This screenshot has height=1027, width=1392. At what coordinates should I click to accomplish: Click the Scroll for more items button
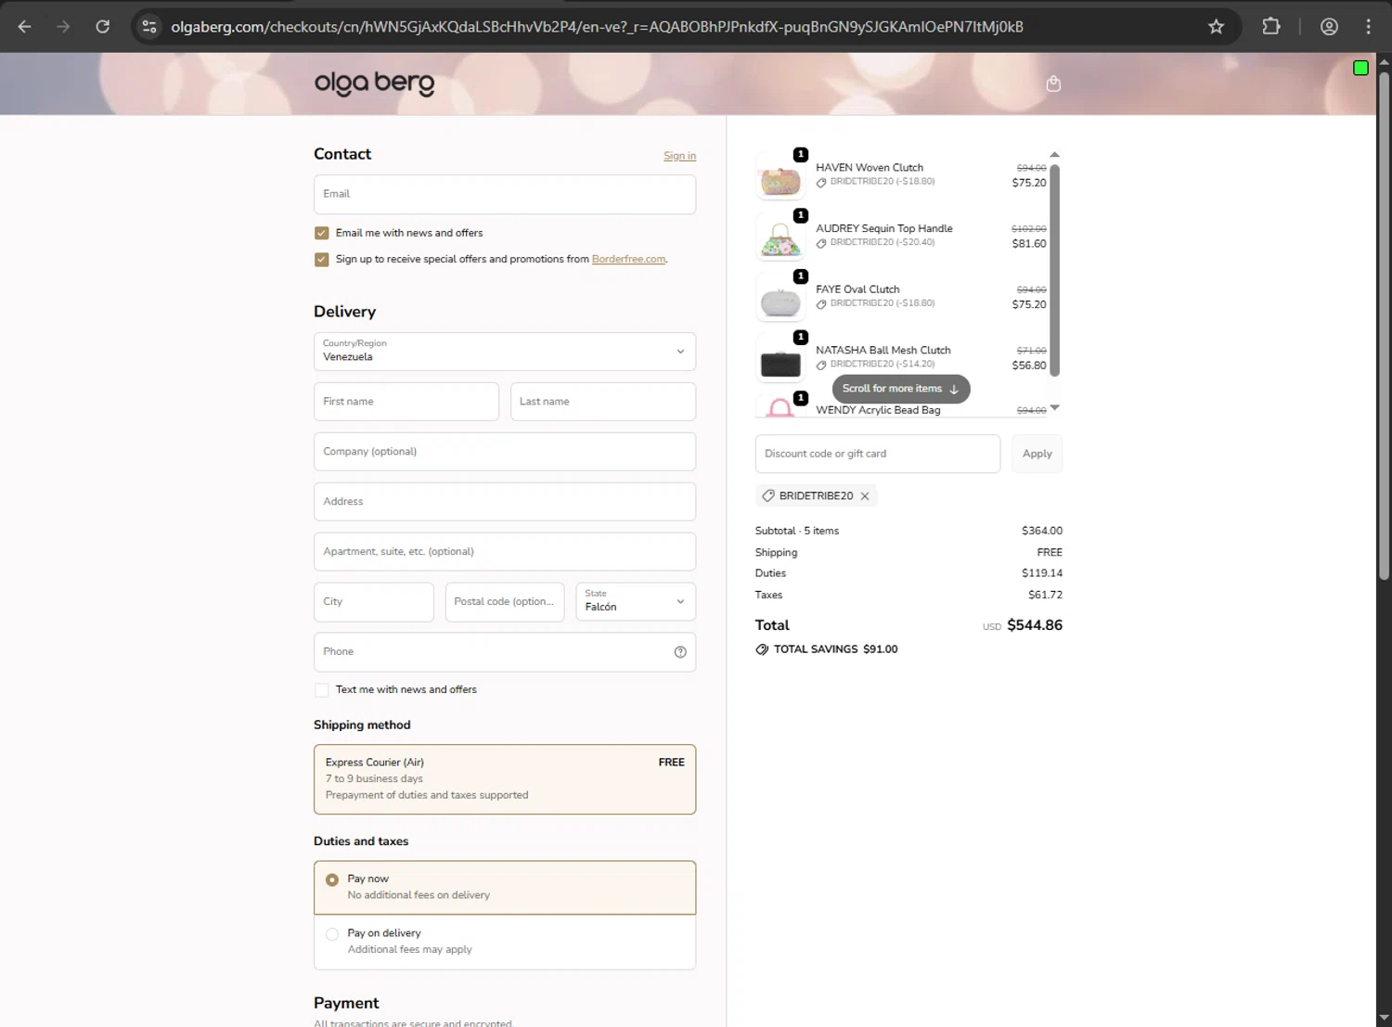[x=901, y=389]
